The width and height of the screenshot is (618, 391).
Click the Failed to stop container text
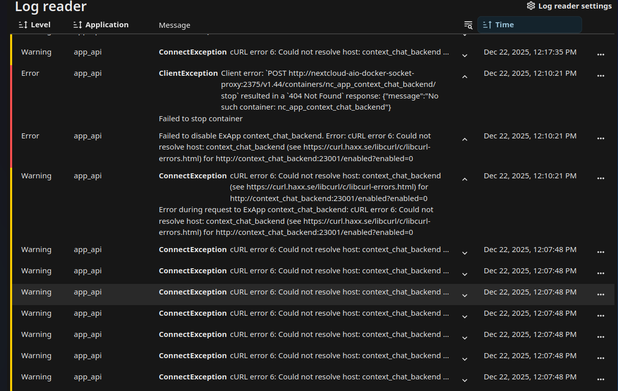click(201, 119)
